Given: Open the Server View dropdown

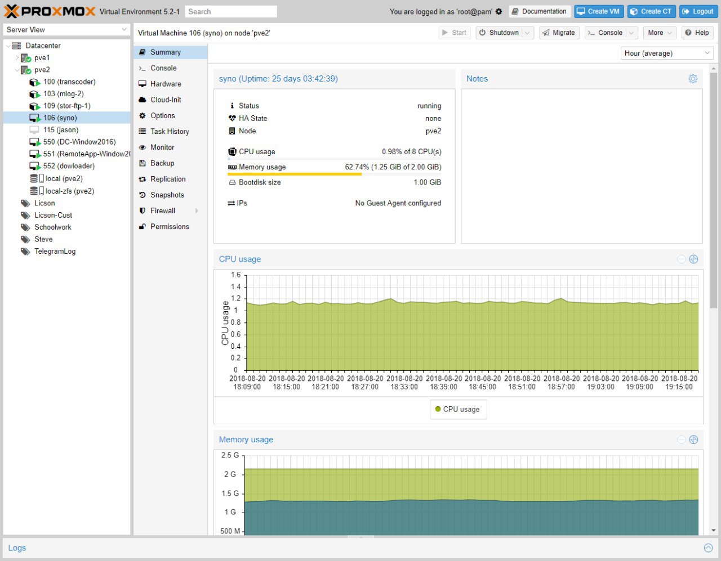Looking at the screenshot, I should [124, 30].
